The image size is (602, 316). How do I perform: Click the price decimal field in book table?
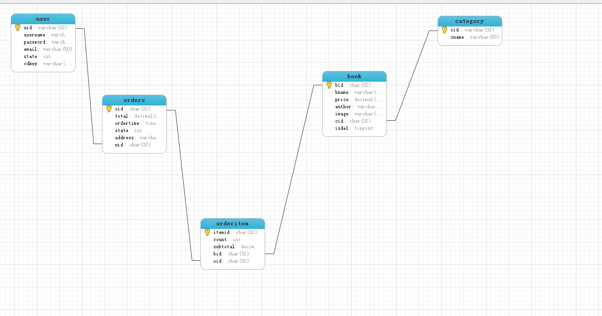[x=359, y=99]
